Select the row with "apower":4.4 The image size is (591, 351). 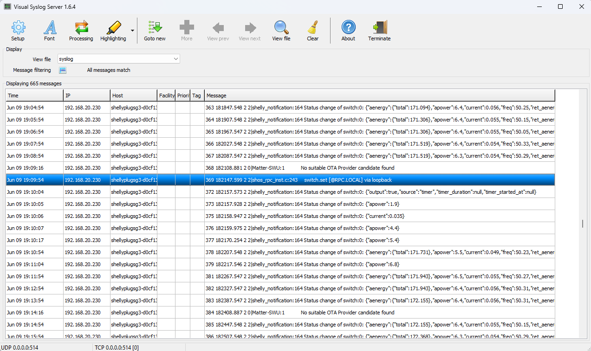click(x=280, y=228)
